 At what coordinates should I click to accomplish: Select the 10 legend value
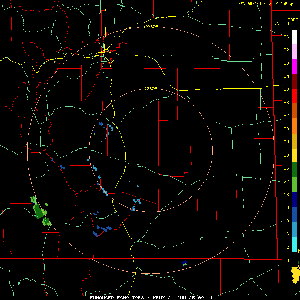(286, 221)
